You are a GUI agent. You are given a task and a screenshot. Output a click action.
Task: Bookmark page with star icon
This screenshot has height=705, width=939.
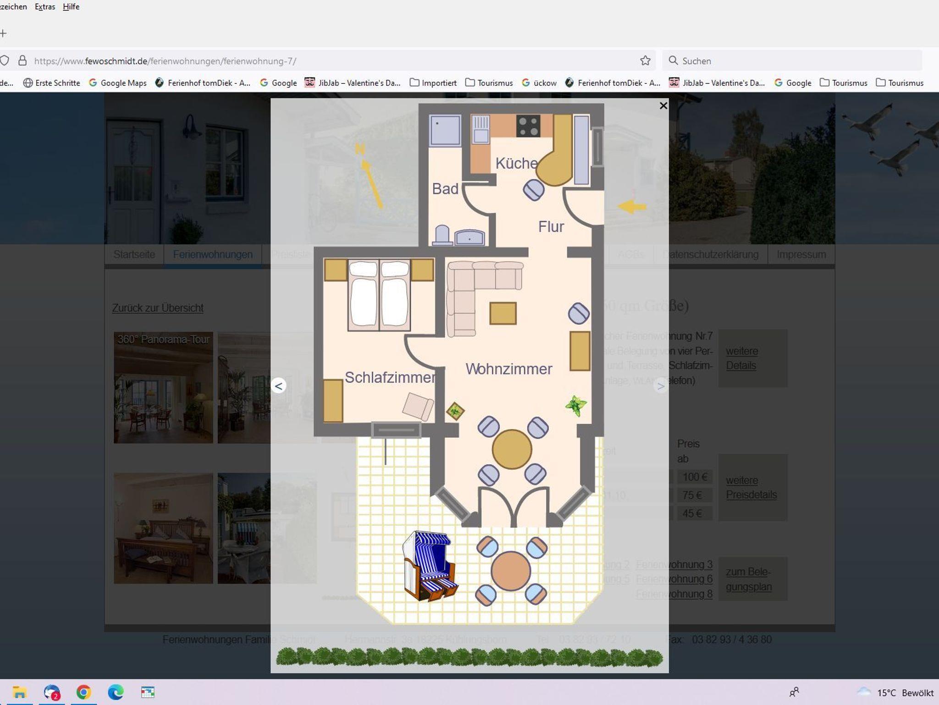coord(645,61)
